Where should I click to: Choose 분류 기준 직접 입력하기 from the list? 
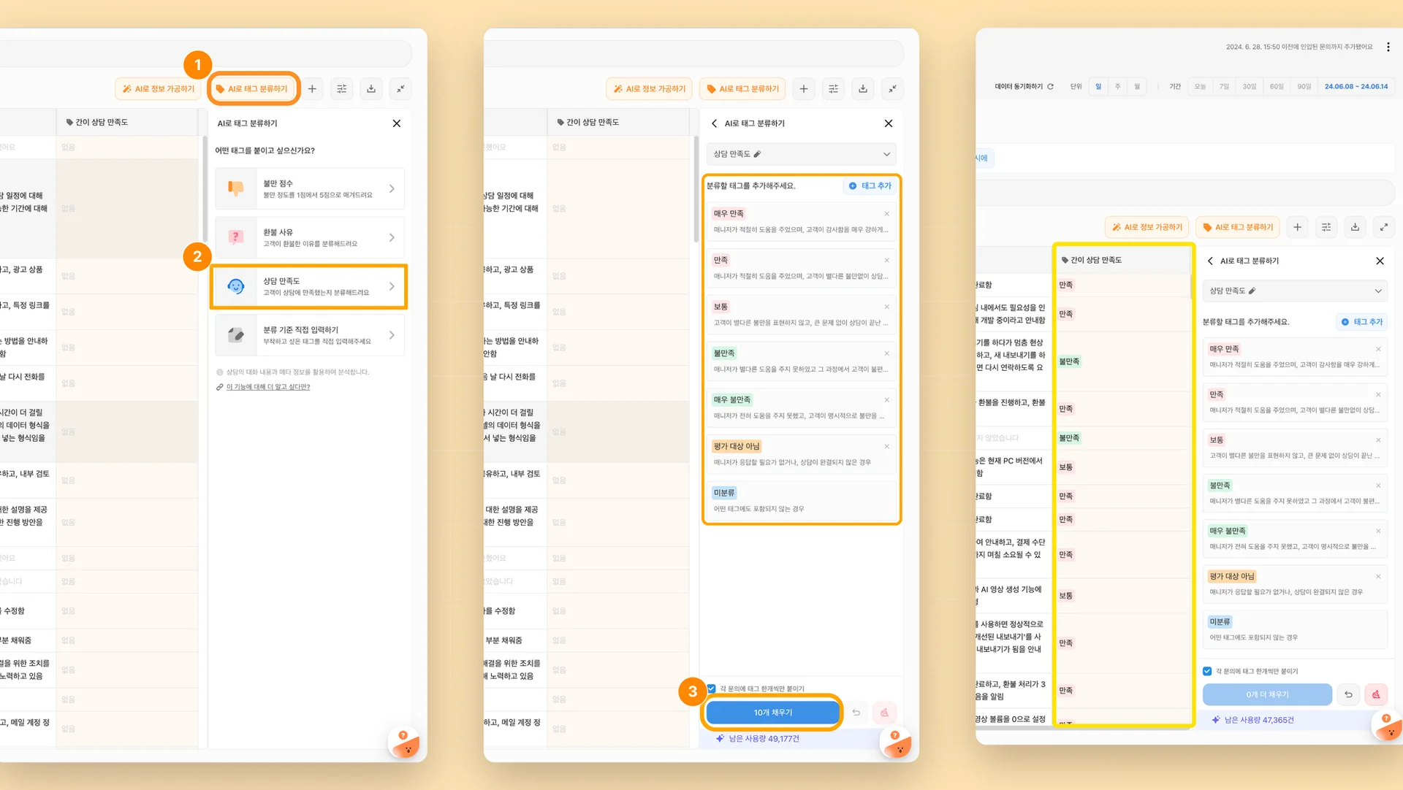(310, 335)
